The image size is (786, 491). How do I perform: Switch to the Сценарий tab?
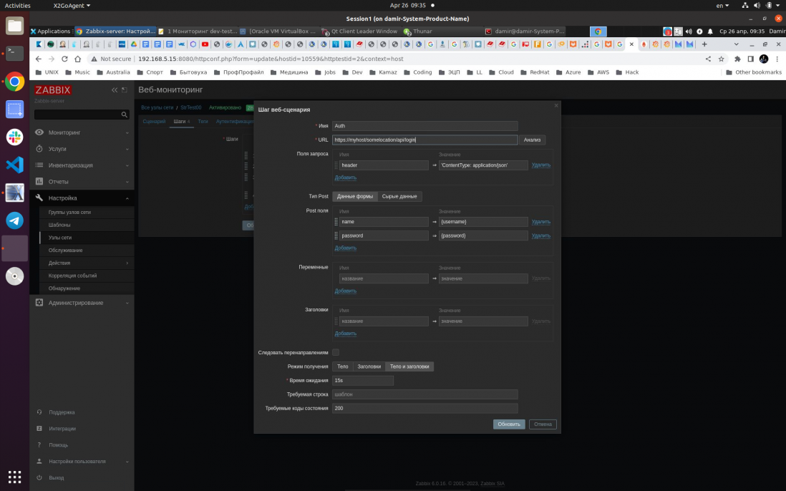pyautogui.click(x=154, y=122)
